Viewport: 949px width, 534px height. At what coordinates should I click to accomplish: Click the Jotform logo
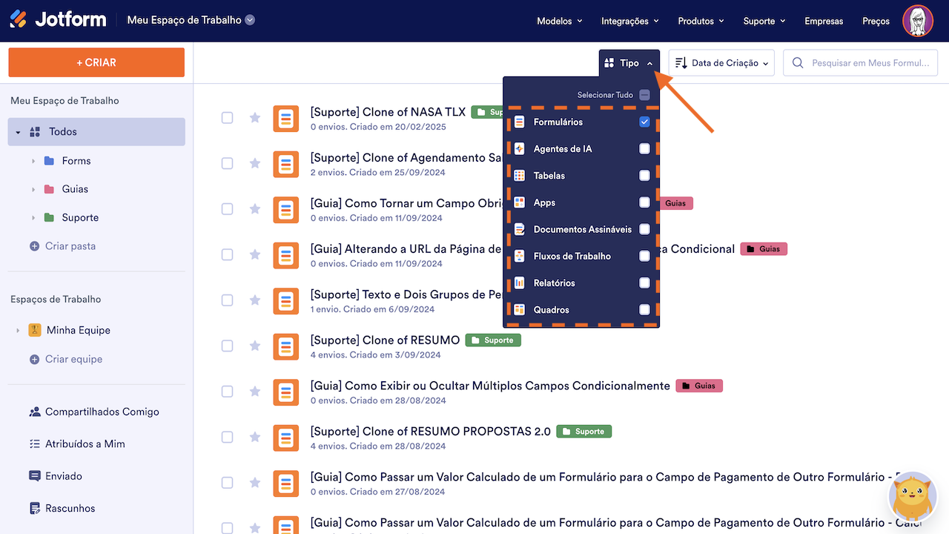[x=58, y=20]
